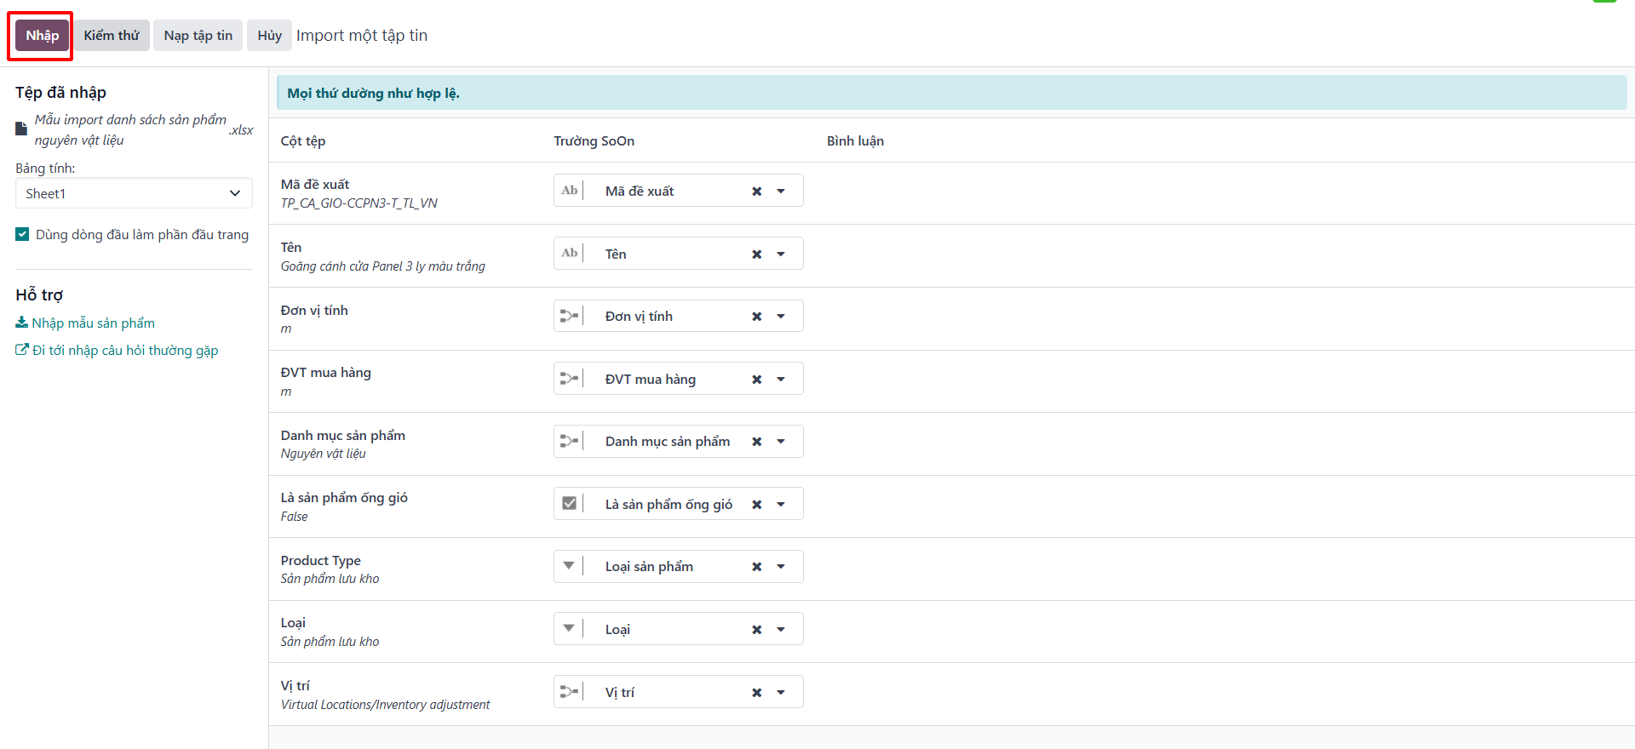Click Nạp tập tin to load file

tap(198, 36)
